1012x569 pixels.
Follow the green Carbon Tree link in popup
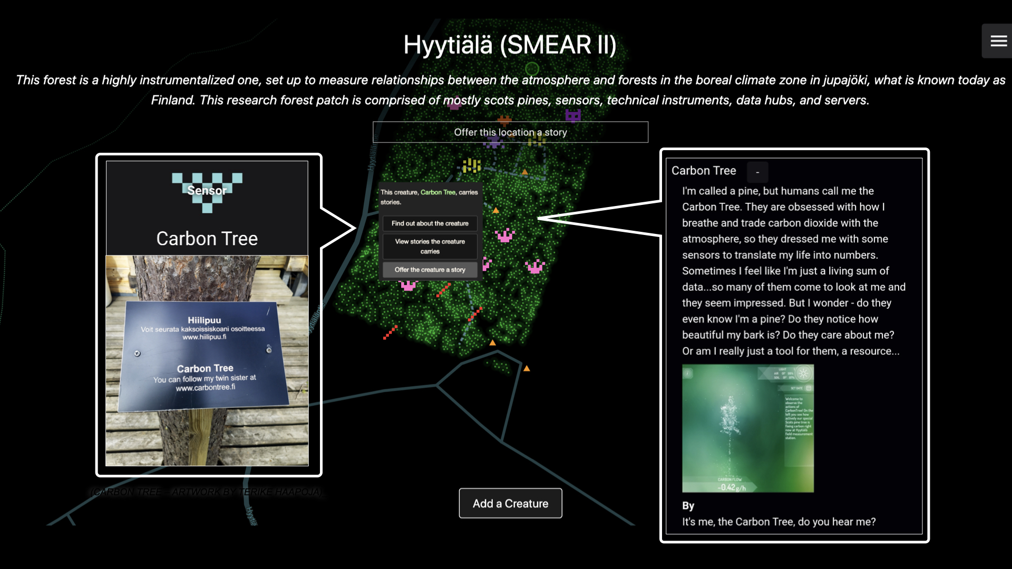coord(437,192)
